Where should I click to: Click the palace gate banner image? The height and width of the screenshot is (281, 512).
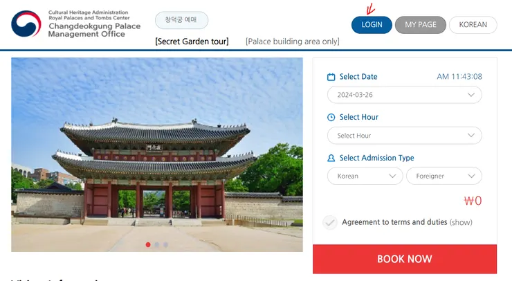tap(157, 154)
